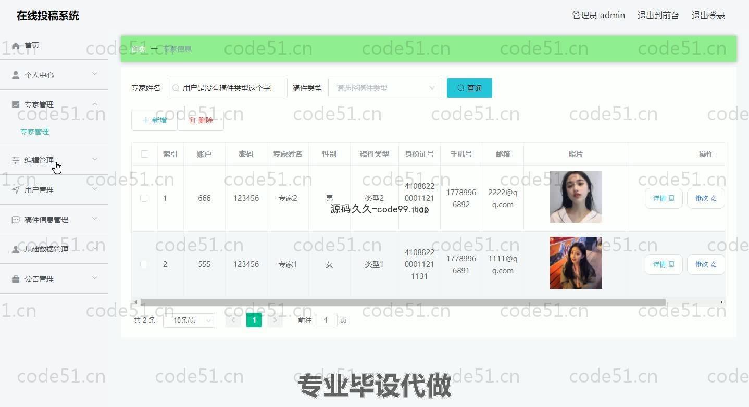
Task: Click the 前往 page number input
Action: click(326, 320)
